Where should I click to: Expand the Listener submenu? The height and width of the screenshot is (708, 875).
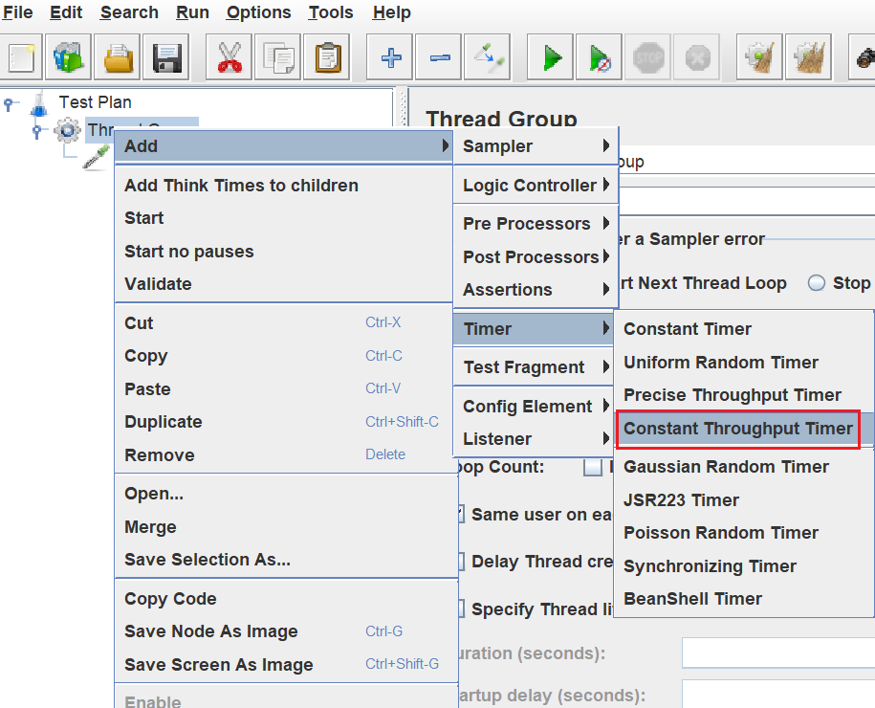pyautogui.click(x=534, y=439)
